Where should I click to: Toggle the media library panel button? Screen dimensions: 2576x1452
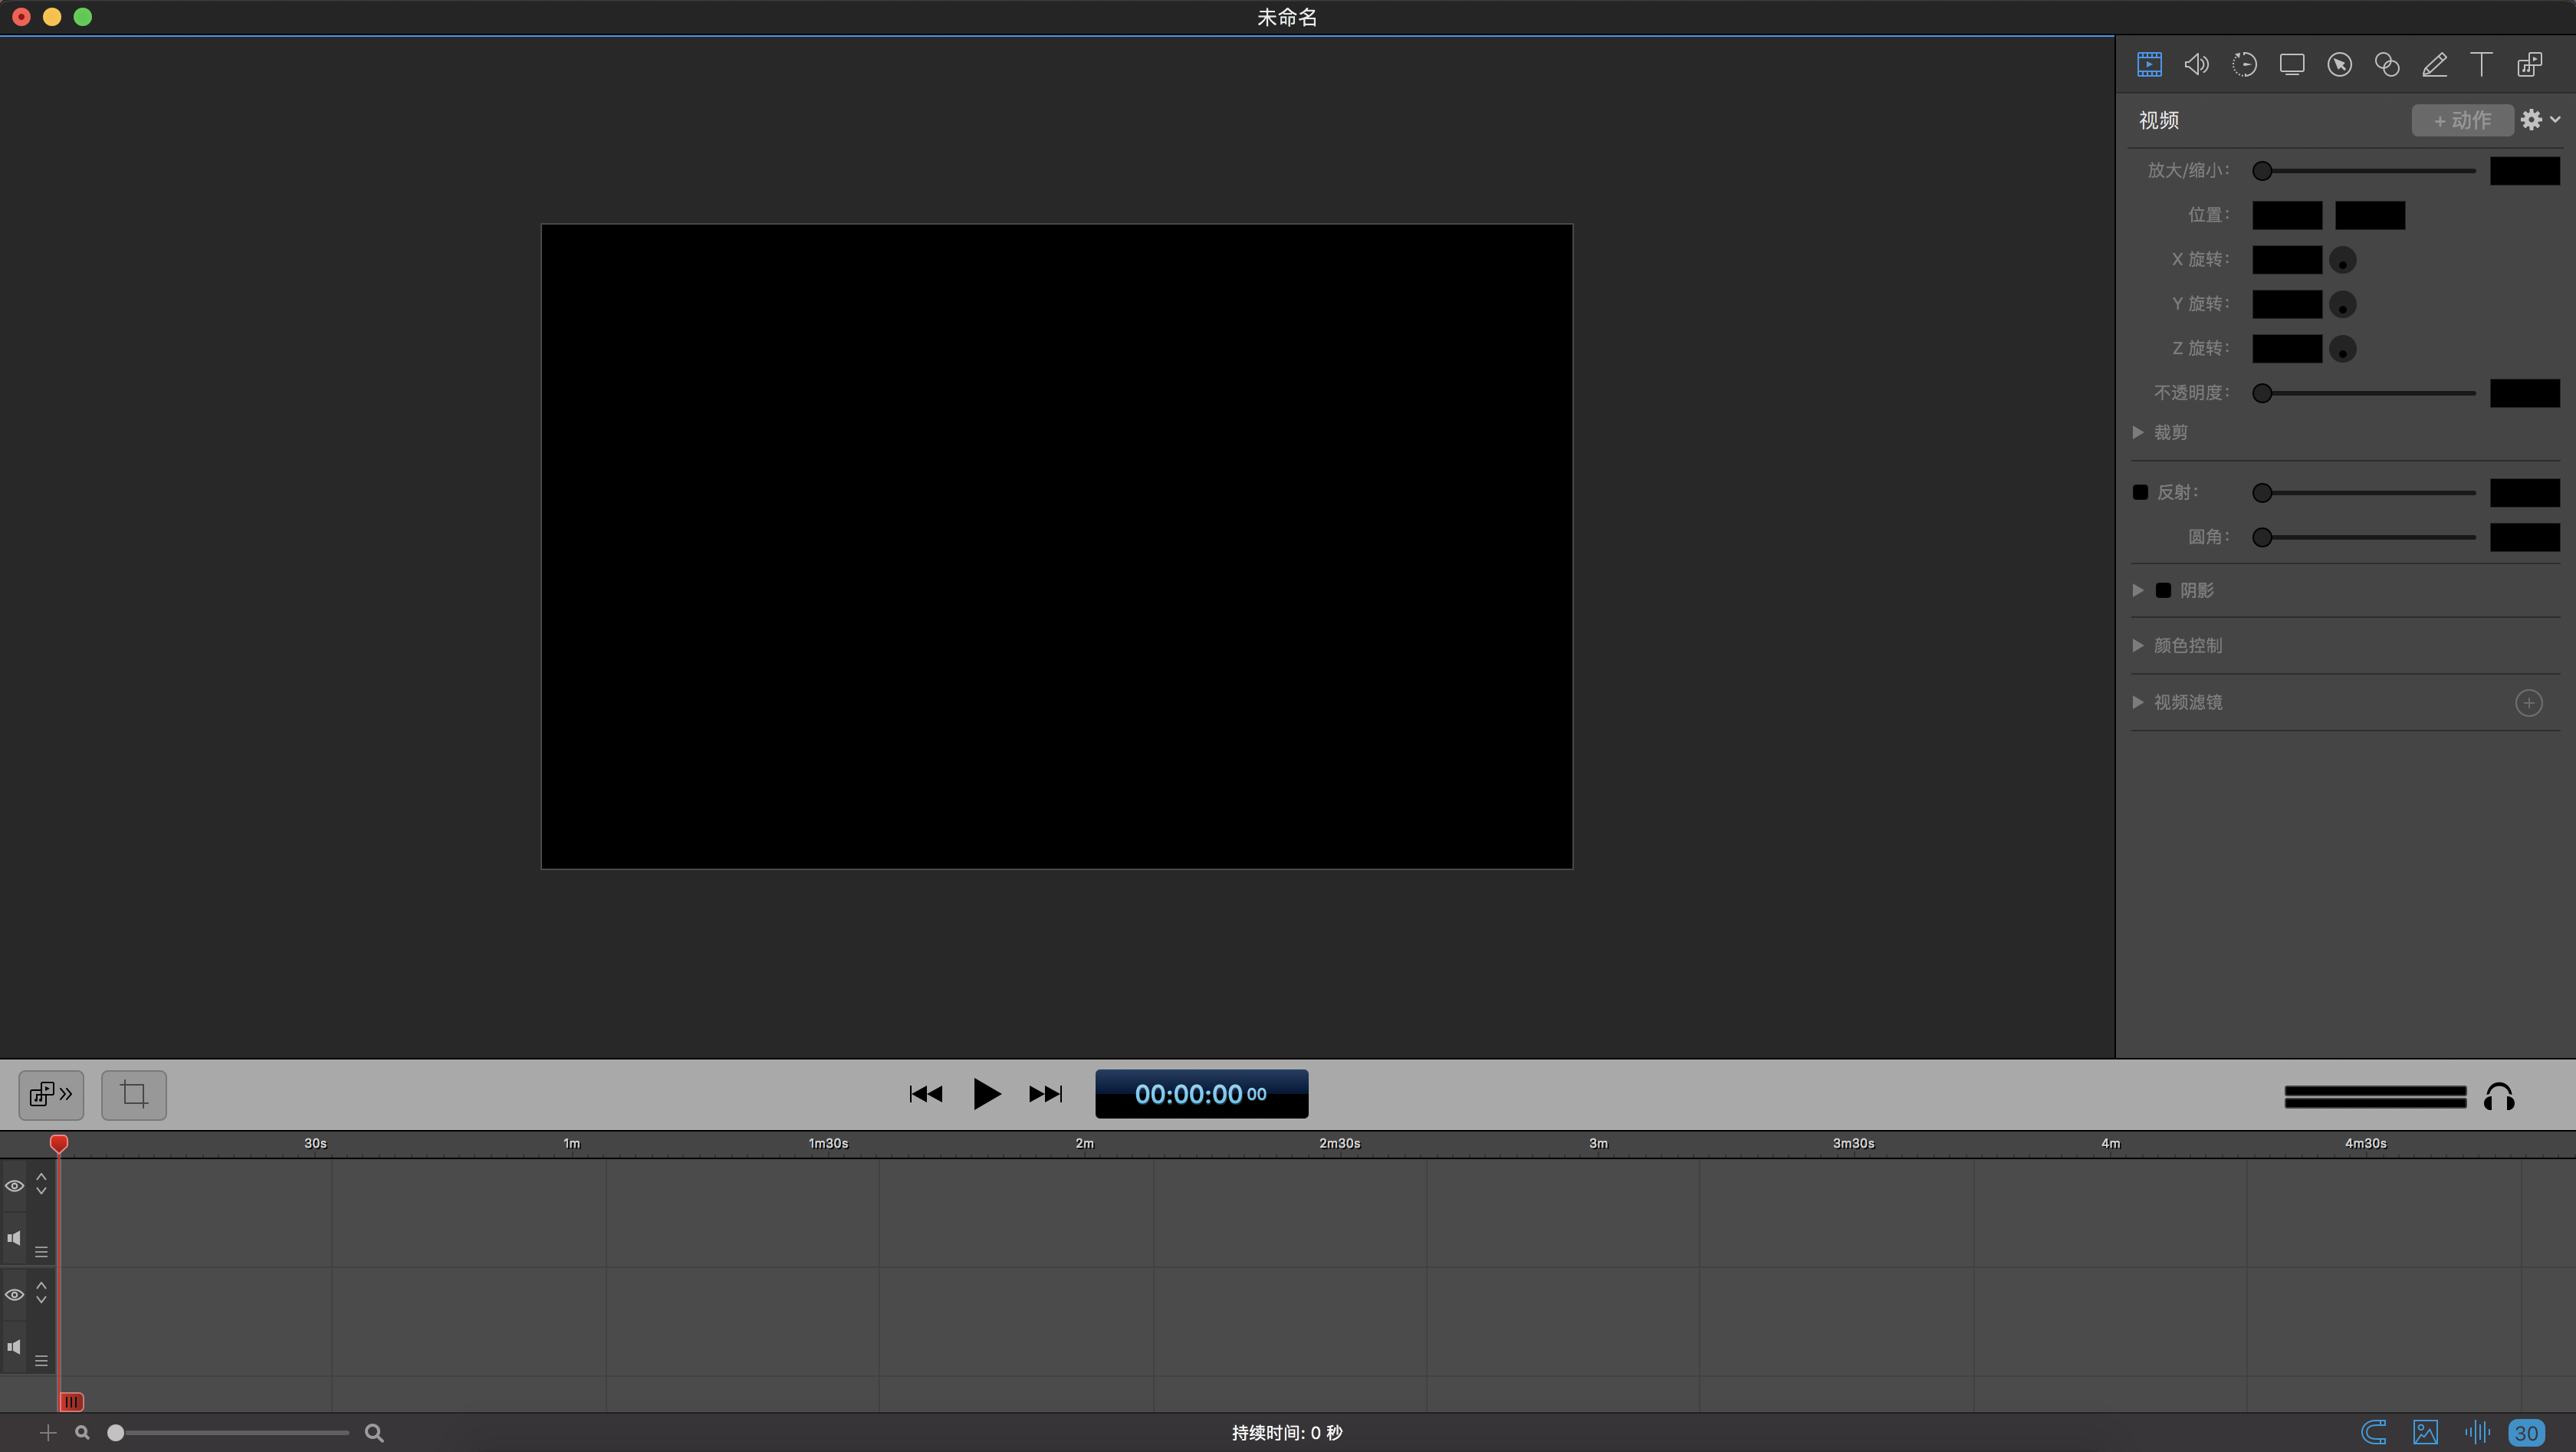pos(51,1094)
